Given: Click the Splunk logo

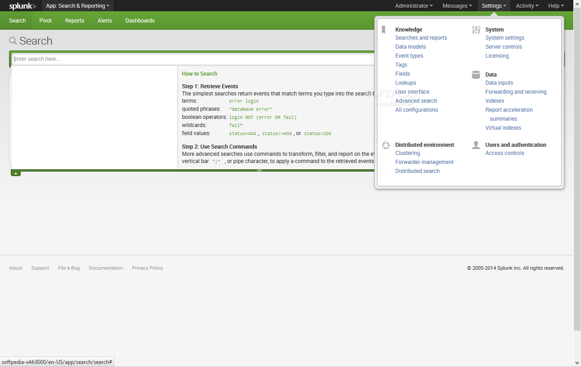Looking at the screenshot, I should tap(23, 6).
